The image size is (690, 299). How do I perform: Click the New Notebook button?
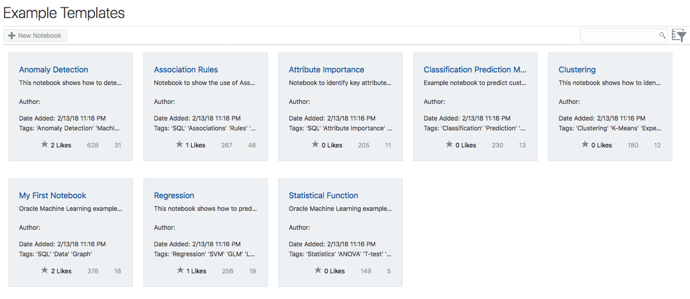[x=35, y=36]
